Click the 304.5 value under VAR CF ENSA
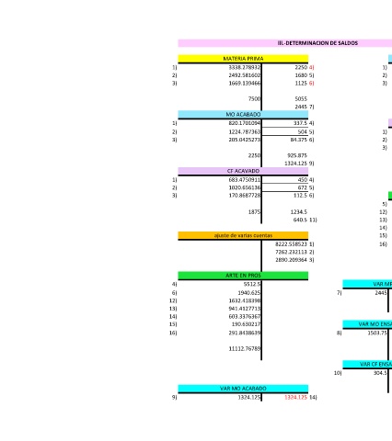 tap(380, 373)
